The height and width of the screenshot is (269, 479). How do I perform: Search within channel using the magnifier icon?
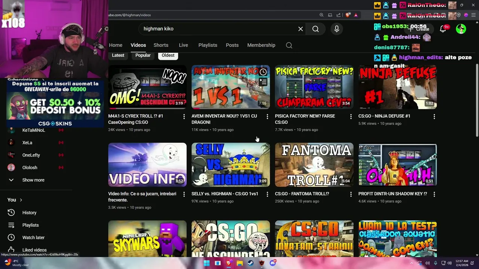click(289, 45)
